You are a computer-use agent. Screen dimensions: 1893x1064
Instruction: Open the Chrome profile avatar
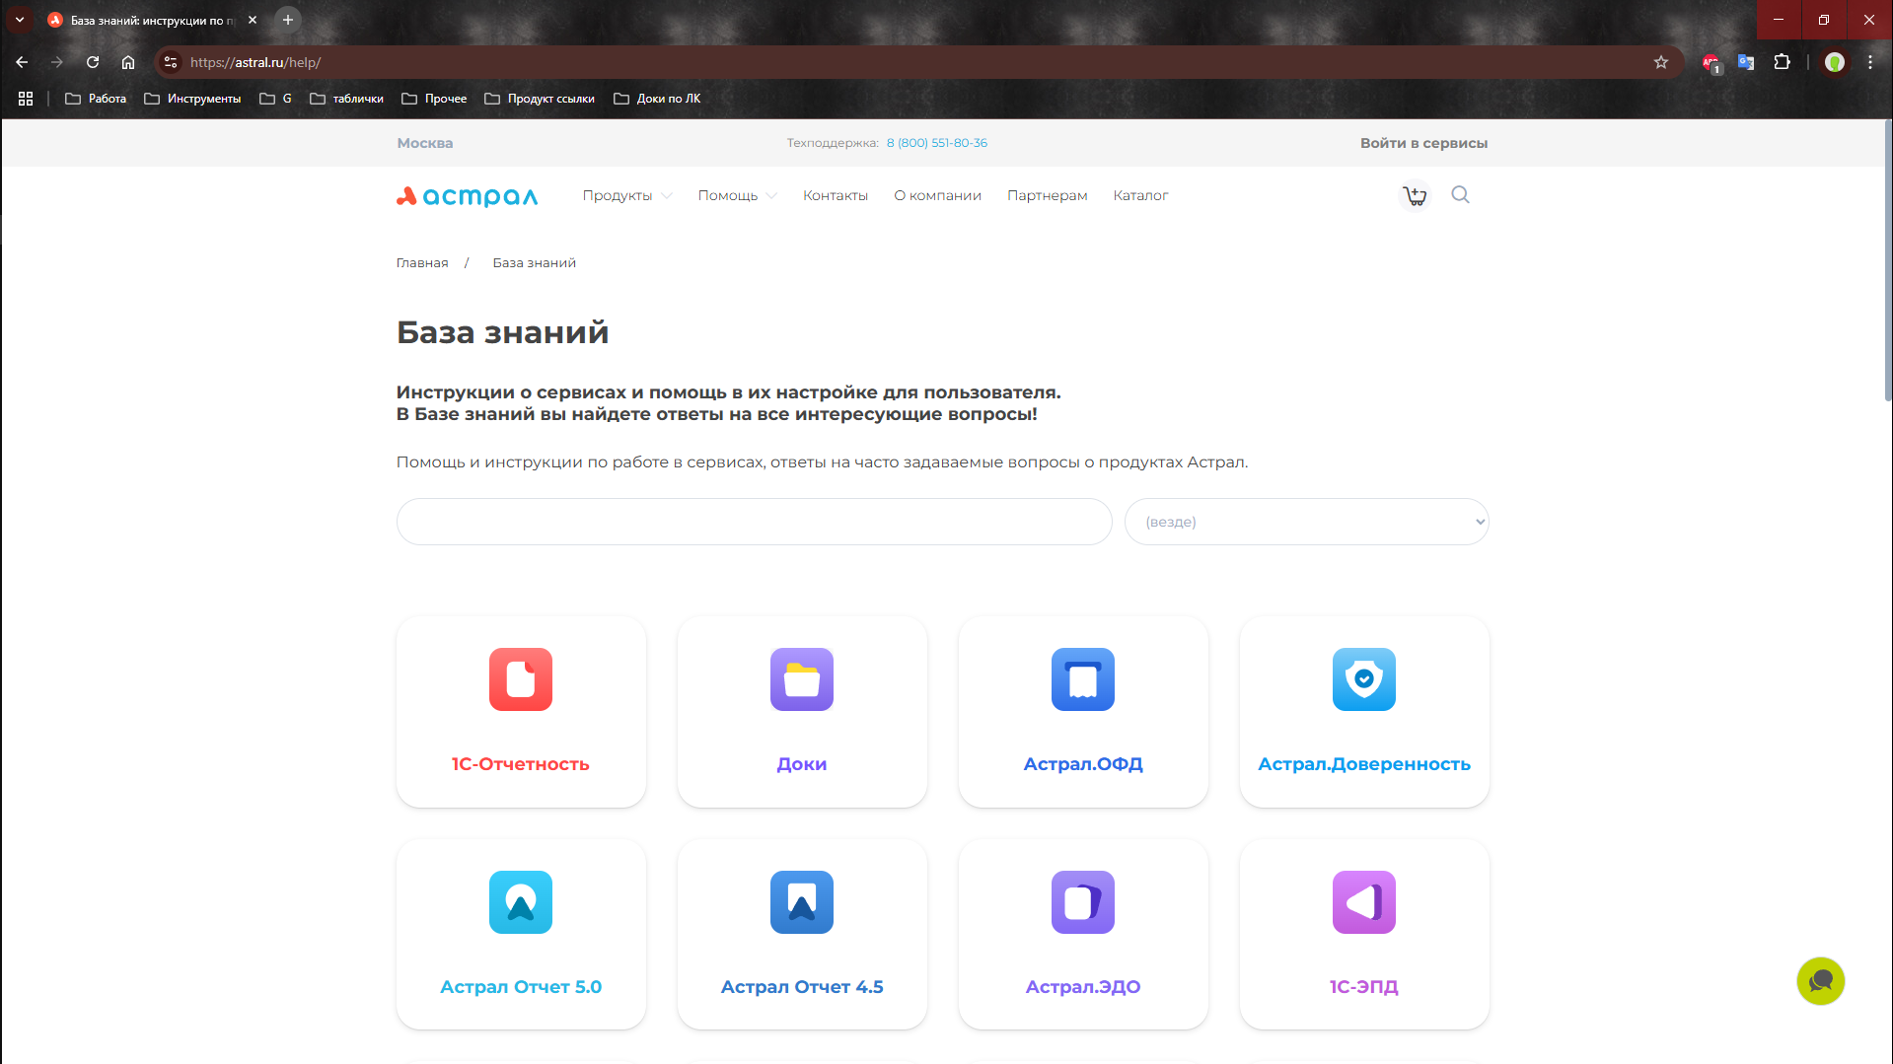coord(1835,62)
